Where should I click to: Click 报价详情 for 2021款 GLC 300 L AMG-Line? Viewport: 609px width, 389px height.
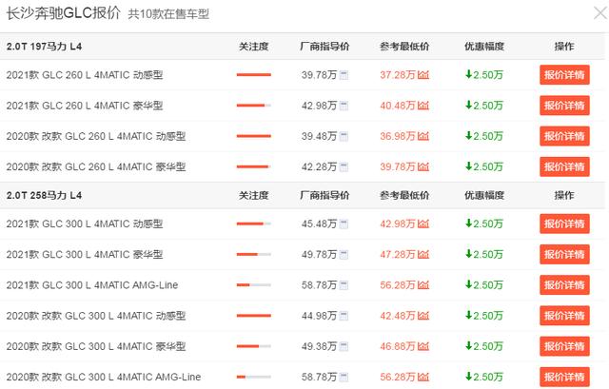(564, 285)
